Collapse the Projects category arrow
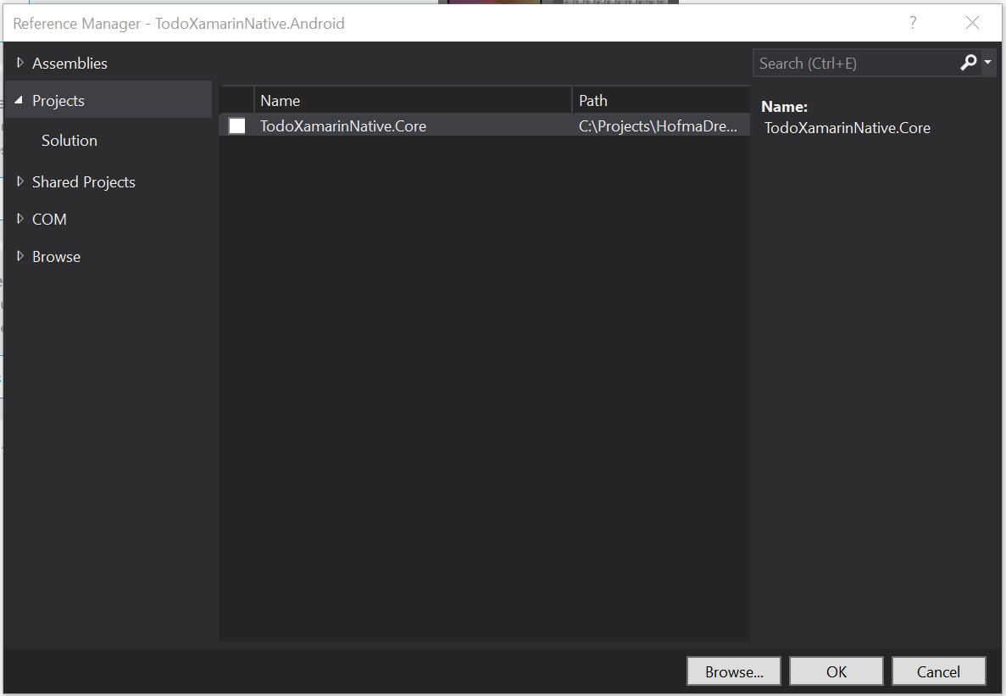Viewport: 1006px width, 696px height. 19,101
